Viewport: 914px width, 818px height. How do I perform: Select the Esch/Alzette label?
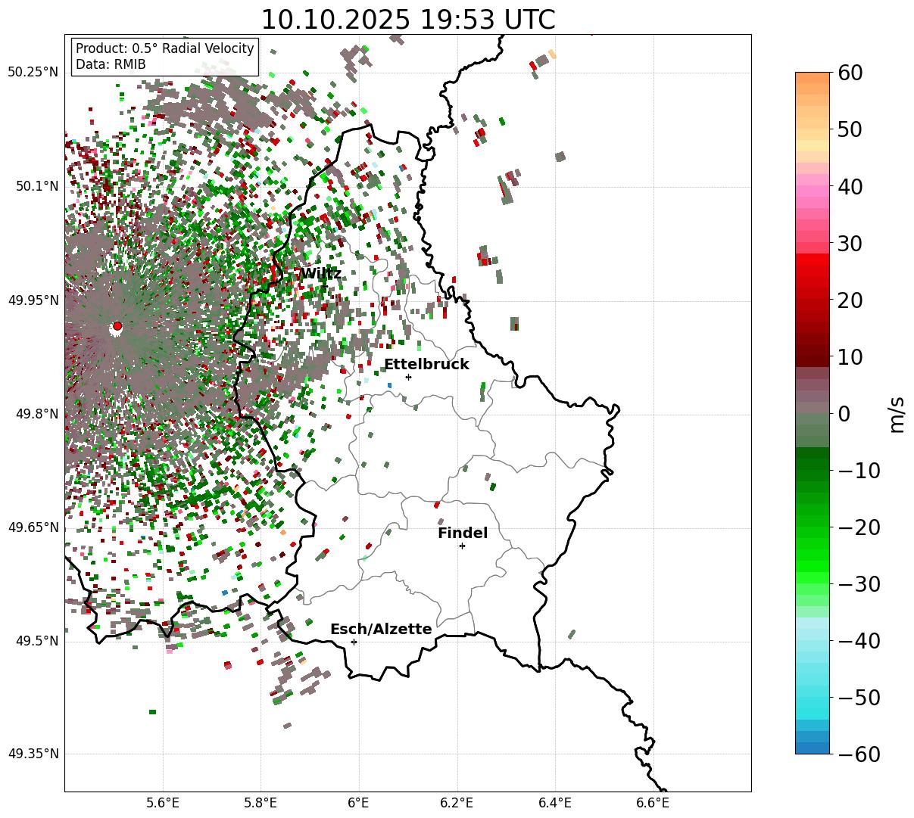coord(381,629)
